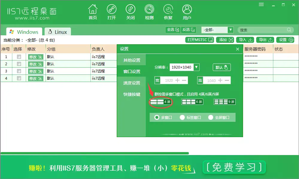Open 速度设置 settings section
Image resolution: width=299 pixels, height=179 pixels.
(132, 83)
